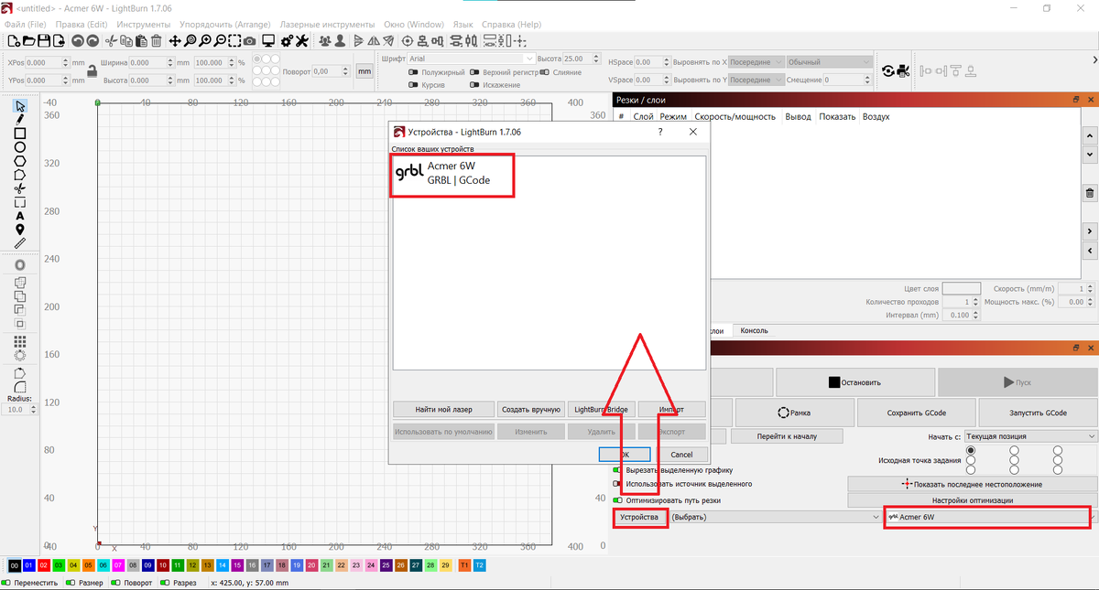Viewport: 1099px width, 590px height.
Task: Select the Measure ruler tool
Action: pos(20,243)
